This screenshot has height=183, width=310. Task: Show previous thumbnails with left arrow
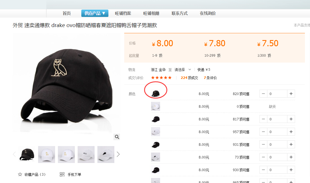pyautogui.click(x=14, y=154)
